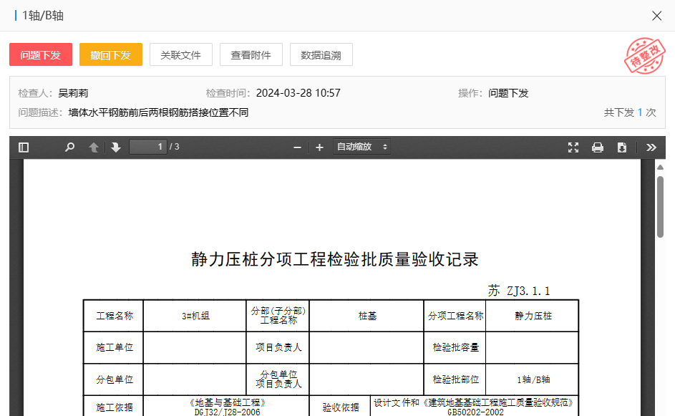Open the PDF find search tool
Viewport: 675px width, 416px height.
(x=69, y=147)
